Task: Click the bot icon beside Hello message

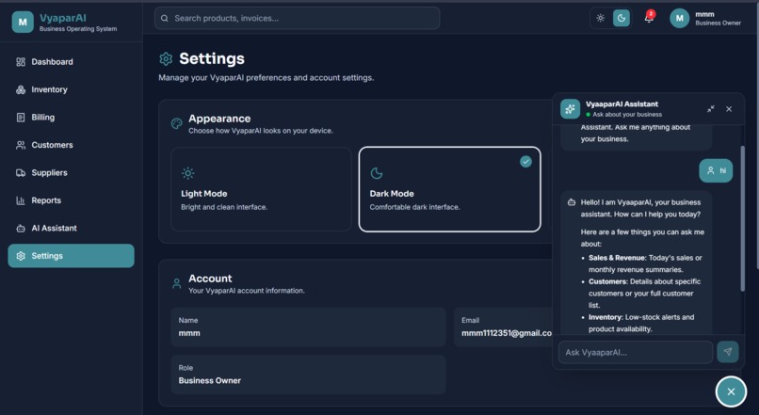Action: tap(572, 202)
